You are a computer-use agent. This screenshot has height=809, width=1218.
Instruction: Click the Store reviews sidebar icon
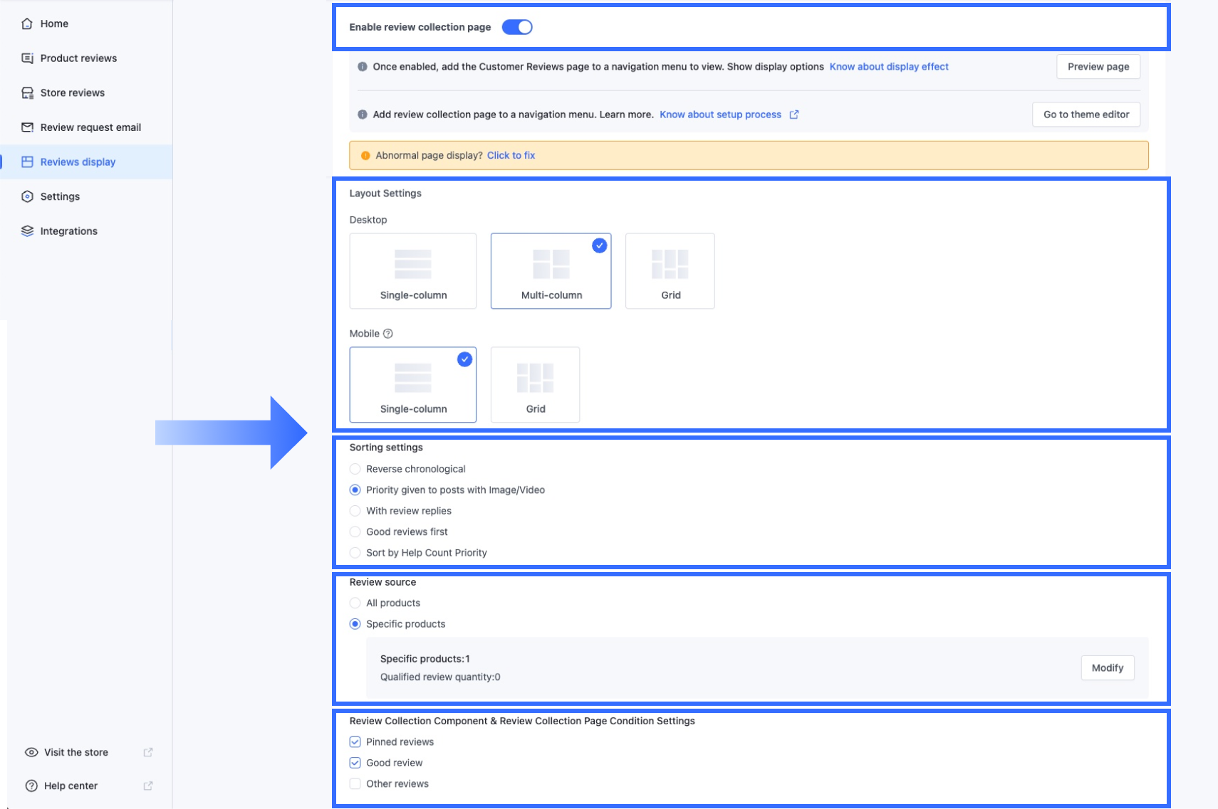(x=27, y=92)
